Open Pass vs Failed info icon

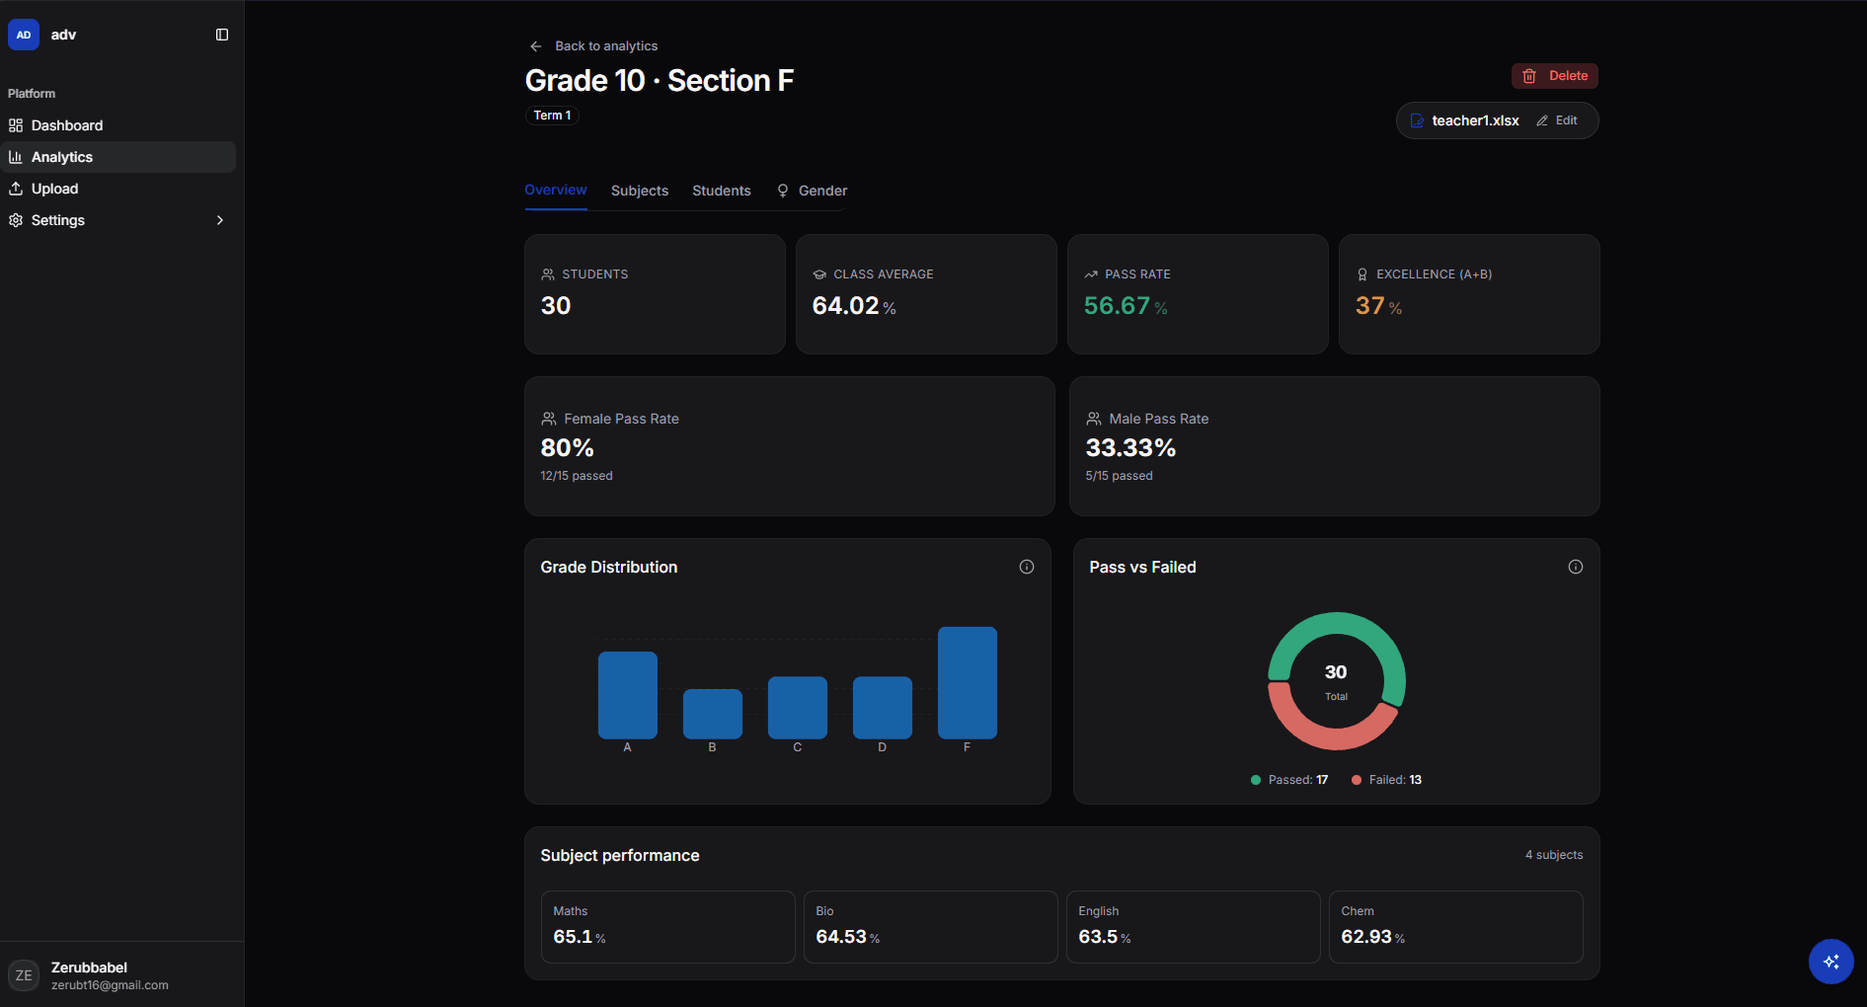1576,567
